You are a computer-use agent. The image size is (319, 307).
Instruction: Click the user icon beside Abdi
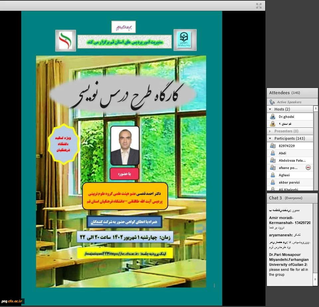[x=272, y=153]
